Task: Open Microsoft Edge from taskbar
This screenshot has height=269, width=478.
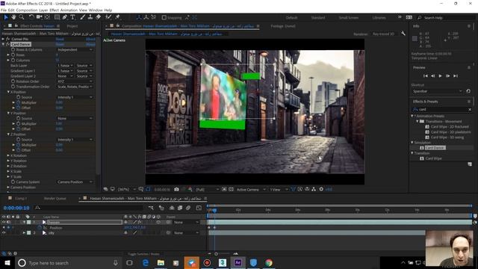Action: (146, 262)
